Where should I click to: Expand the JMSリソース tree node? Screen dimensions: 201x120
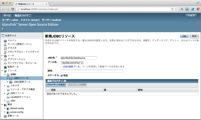5,93
